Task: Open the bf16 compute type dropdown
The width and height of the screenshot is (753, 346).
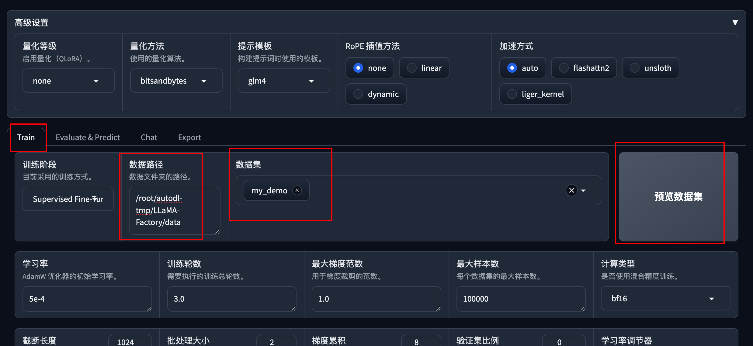Action: tap(665, 299)
